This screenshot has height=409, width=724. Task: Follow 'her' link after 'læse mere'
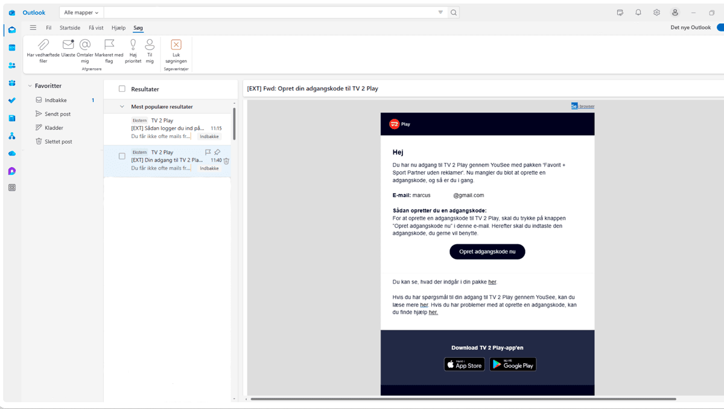coord(424,305)
